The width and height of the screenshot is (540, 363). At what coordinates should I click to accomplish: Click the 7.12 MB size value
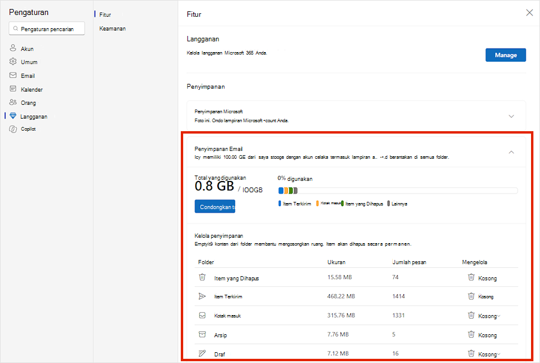[338, 353]
